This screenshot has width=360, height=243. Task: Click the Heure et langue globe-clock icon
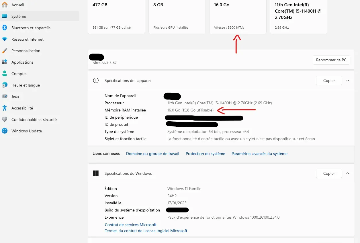[5, 85]
